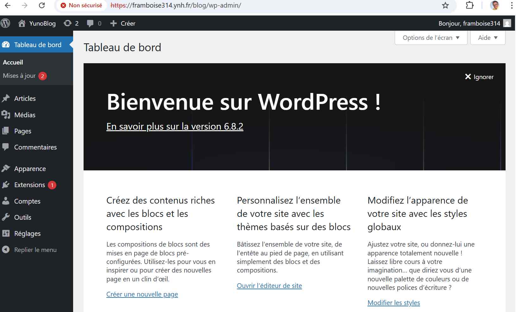Click the Ouvrir l'éditeur de site link

[269, 286]
